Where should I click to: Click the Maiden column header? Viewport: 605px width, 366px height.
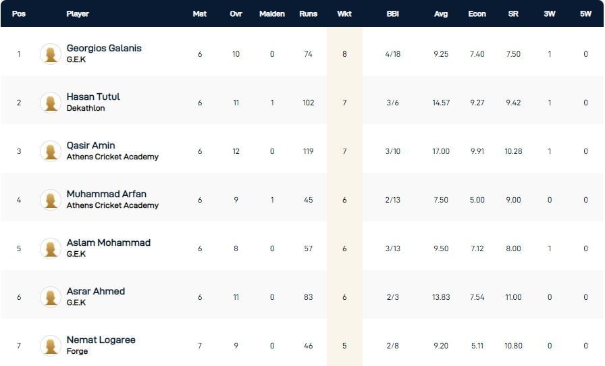tap(272, 14)
